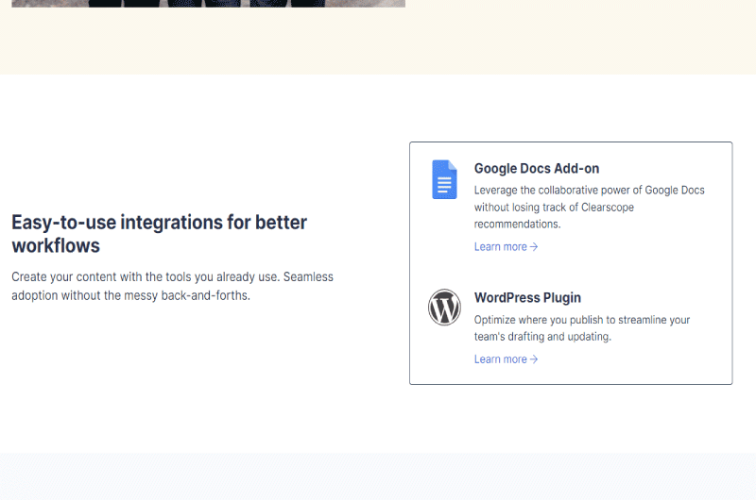Open Learn more under WordPress Plugin

[506, 359]
